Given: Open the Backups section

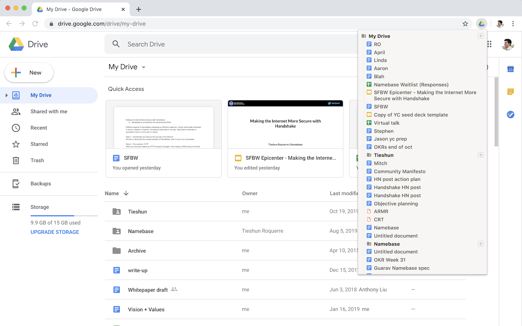Looking at the screenshot, I should tap(40, 183).
